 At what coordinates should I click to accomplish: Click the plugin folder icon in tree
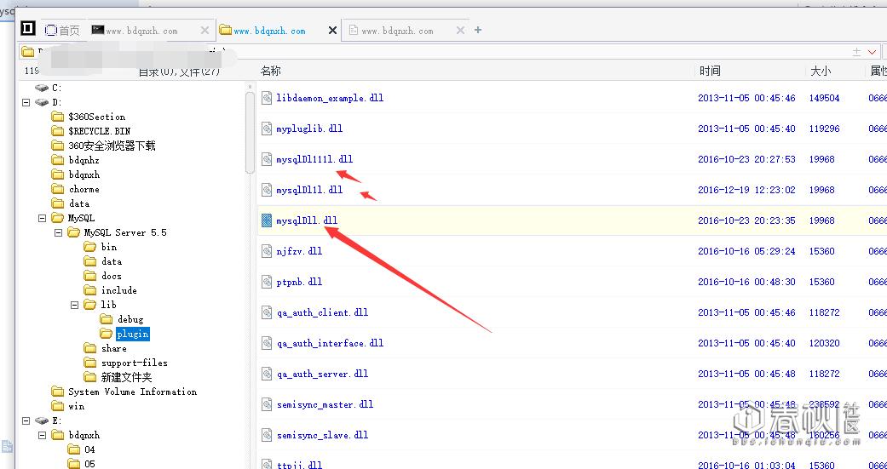pos(107,334)
